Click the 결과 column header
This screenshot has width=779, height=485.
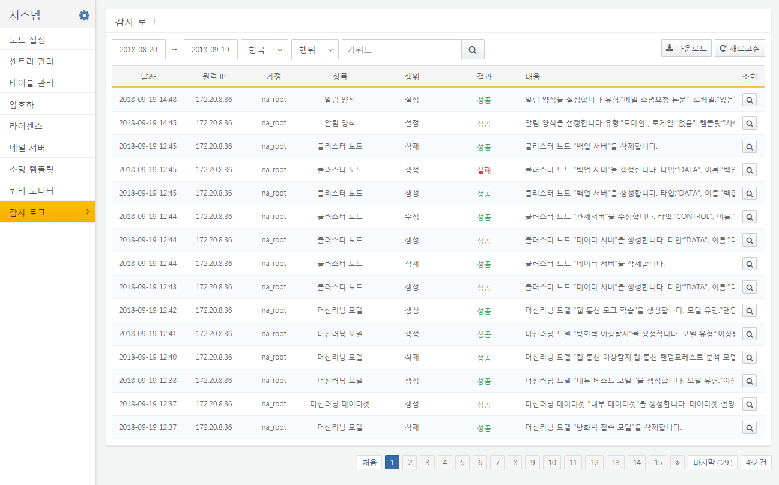pos(484,77)
